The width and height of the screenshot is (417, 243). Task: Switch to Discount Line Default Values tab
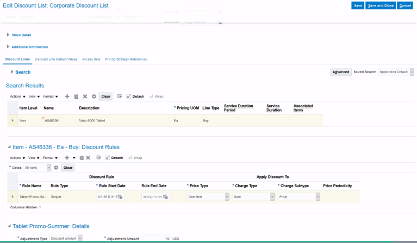[x=56, y=59]
